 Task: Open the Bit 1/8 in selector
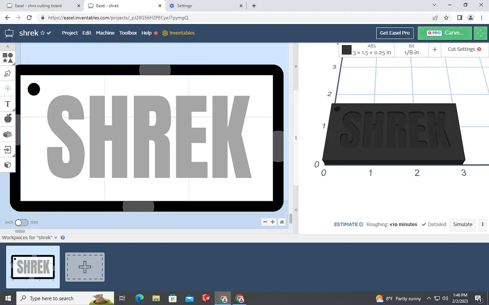click(x=412, y=50)
